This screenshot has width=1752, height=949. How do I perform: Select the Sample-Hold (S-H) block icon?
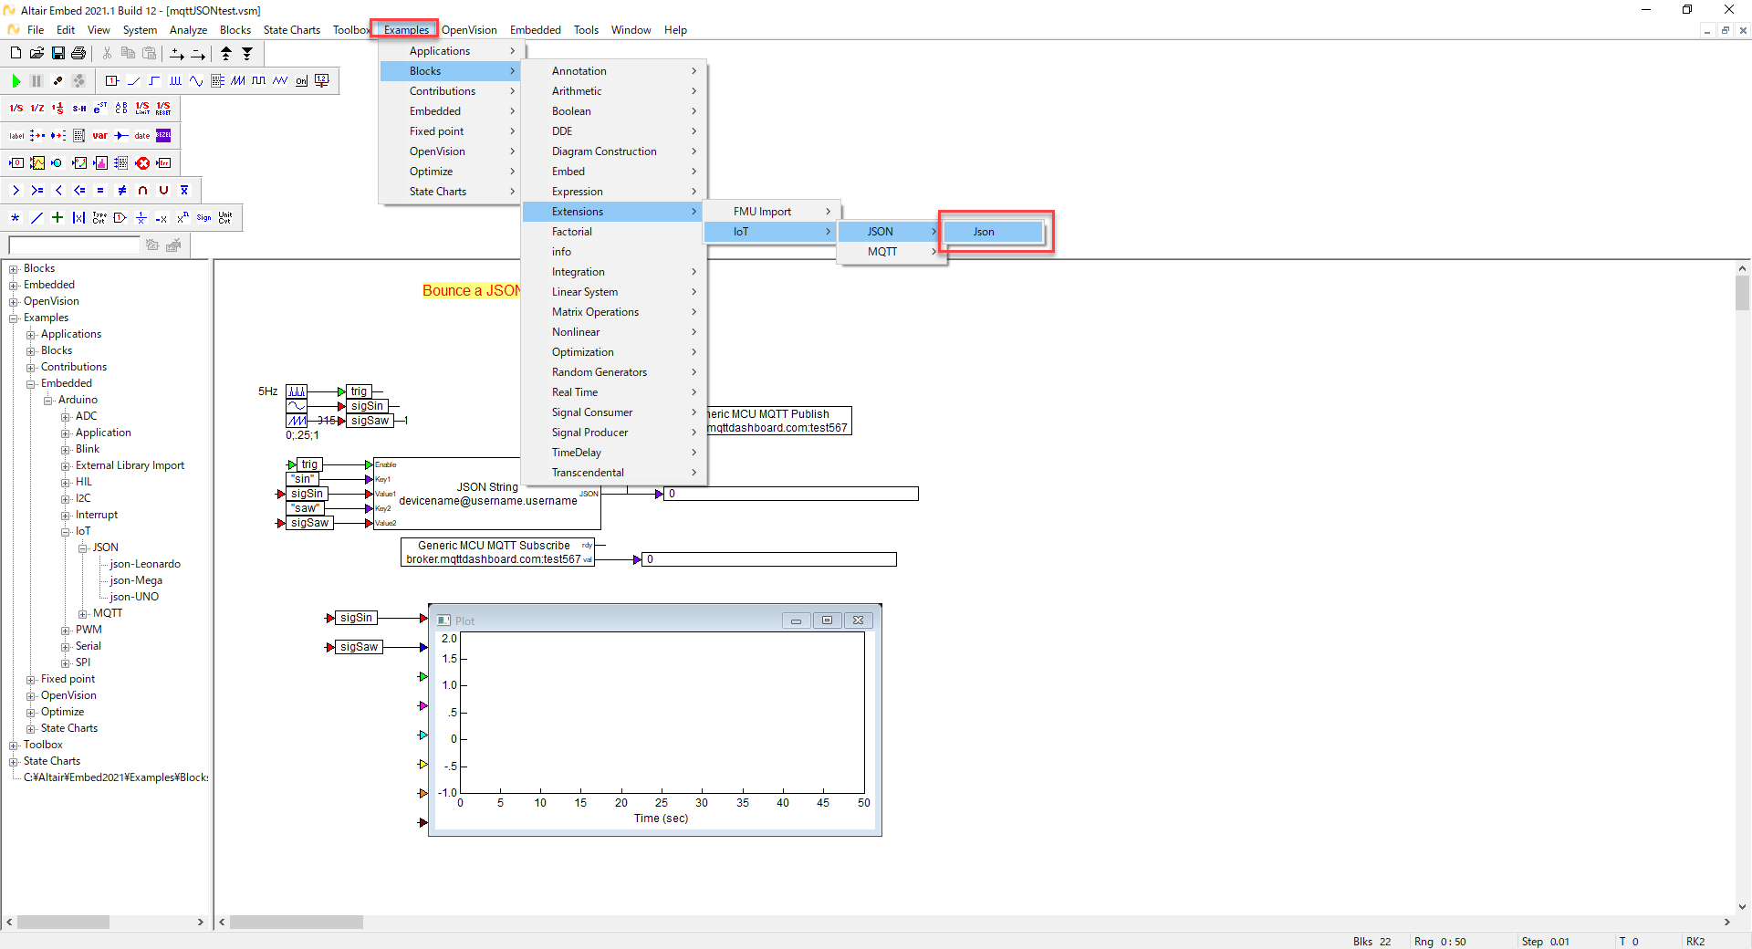point(79,108)
